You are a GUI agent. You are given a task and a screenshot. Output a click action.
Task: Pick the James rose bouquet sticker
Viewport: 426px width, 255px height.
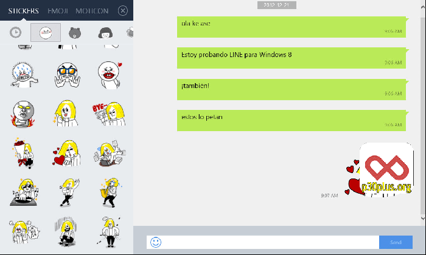pos(23,153)
